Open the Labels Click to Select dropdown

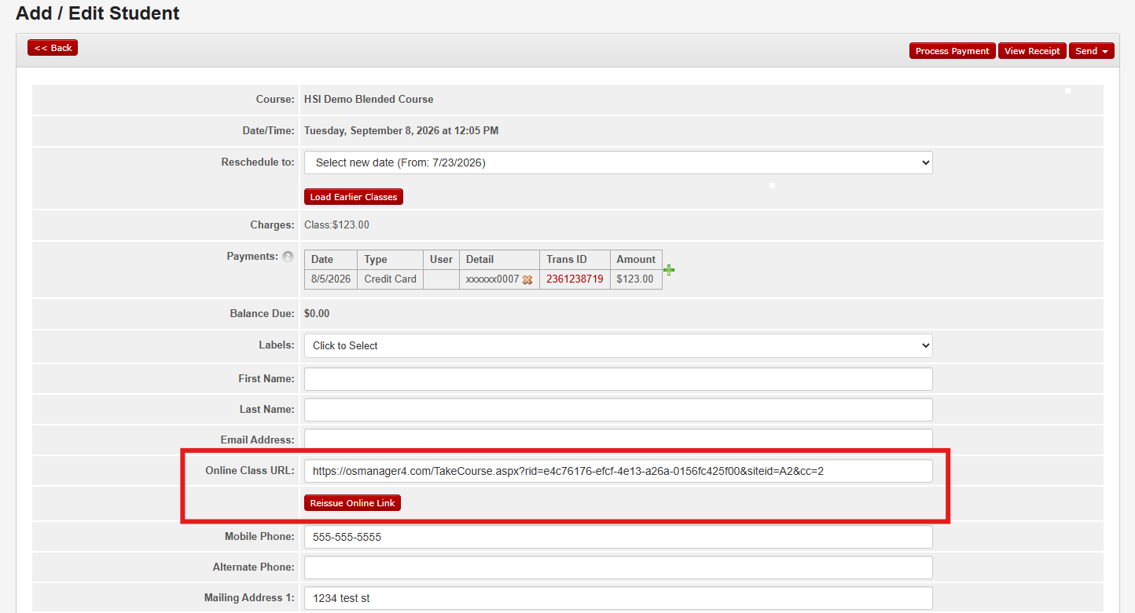pos(618,345)
